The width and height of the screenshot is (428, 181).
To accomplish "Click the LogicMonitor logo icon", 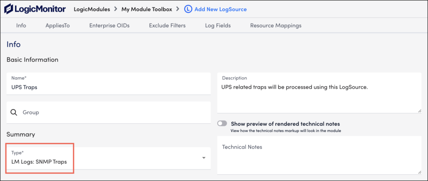I will pyautogui.click(x=9, y=9).
